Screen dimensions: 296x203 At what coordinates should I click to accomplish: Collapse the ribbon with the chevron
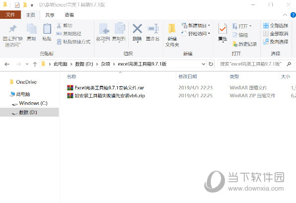pos(285,15)
